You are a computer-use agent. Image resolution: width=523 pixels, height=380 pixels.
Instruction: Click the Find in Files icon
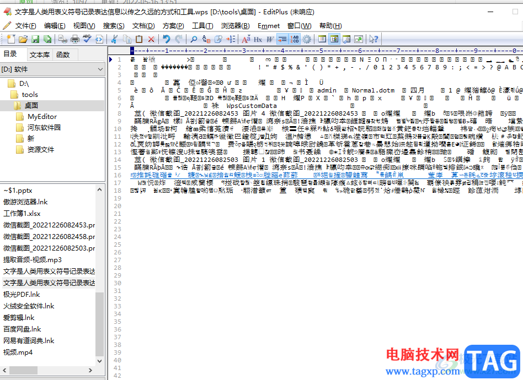pyautogui.click(x=218, y=39)
